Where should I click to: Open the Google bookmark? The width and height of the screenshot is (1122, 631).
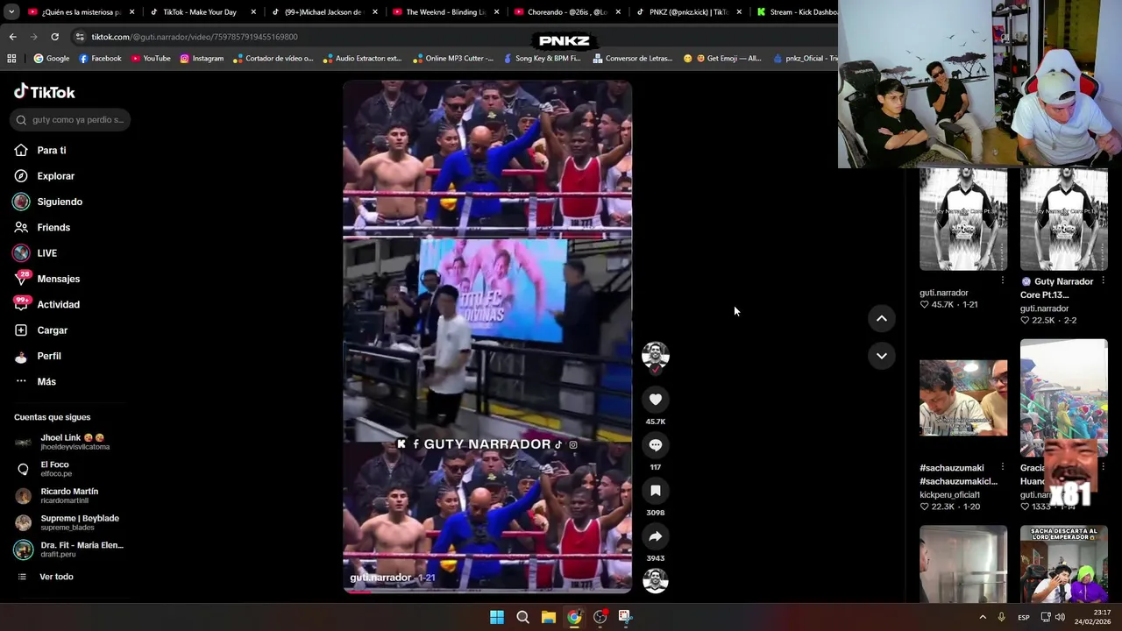(x=51, y=59)
